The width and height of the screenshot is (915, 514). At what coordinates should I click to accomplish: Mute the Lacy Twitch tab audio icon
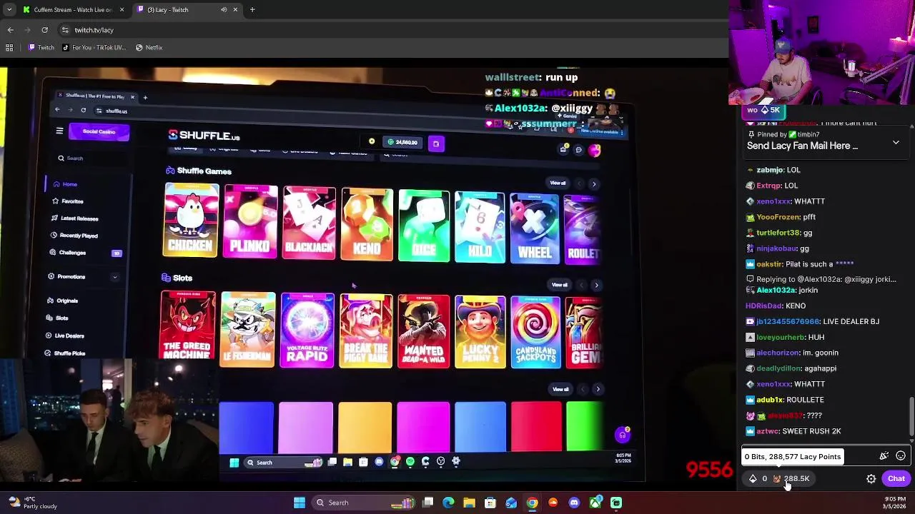[x=224, y=10]
